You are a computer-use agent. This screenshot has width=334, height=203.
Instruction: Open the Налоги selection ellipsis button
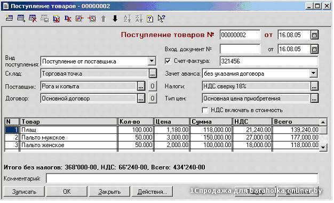(x=314, y=86)
